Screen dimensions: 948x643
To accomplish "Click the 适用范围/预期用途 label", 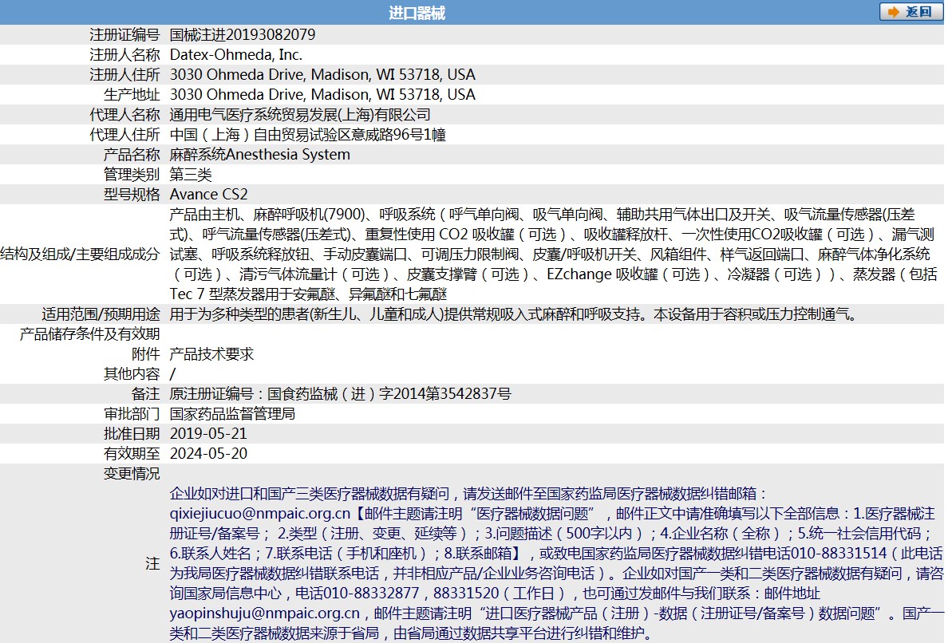I will coord(101,314).
